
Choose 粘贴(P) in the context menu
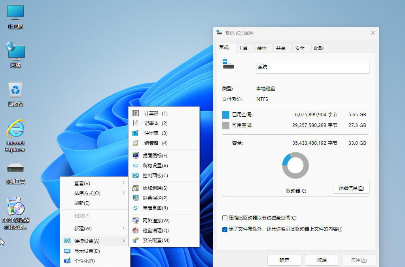click(95, 216)
